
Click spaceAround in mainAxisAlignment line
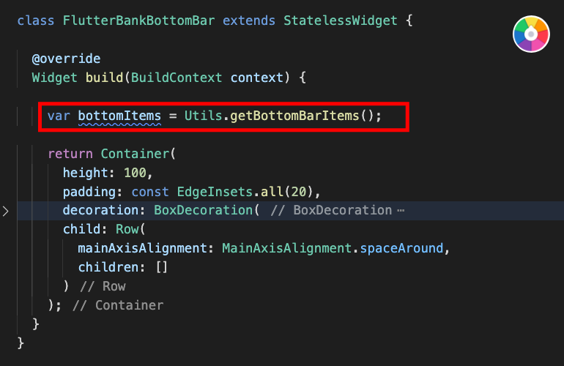[x=402, y=248]
